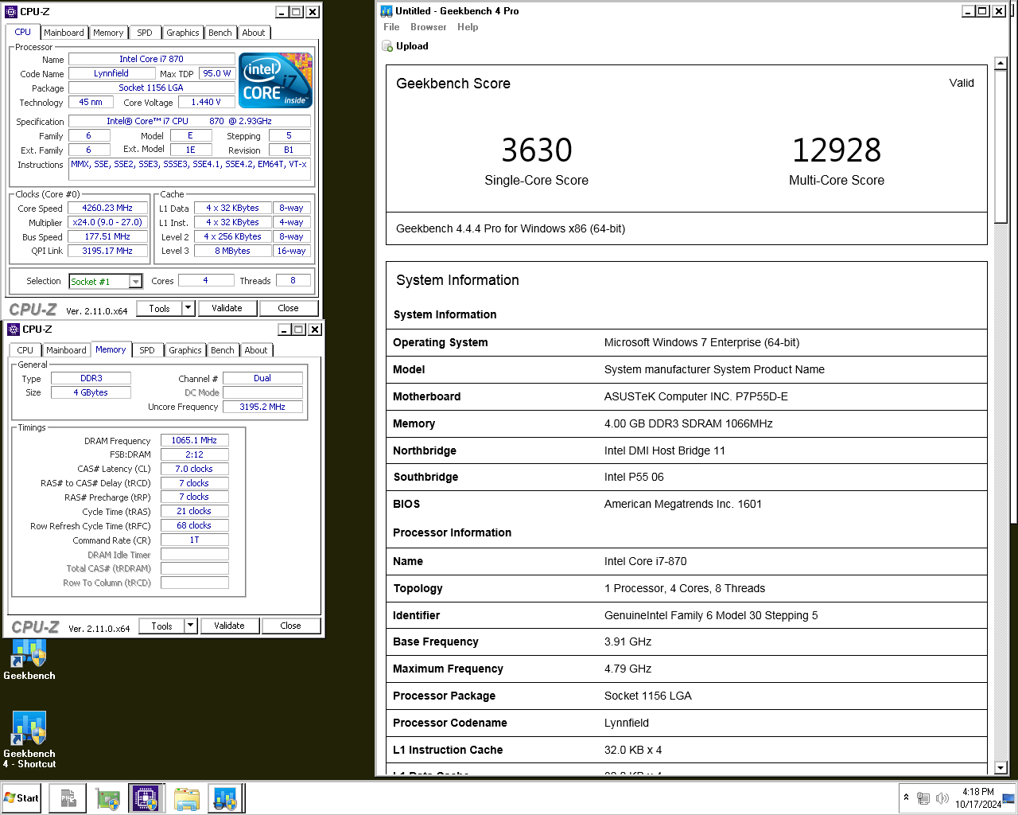
Task: Open the PNG file icon on the taskbar
Action: coord(68,797)
